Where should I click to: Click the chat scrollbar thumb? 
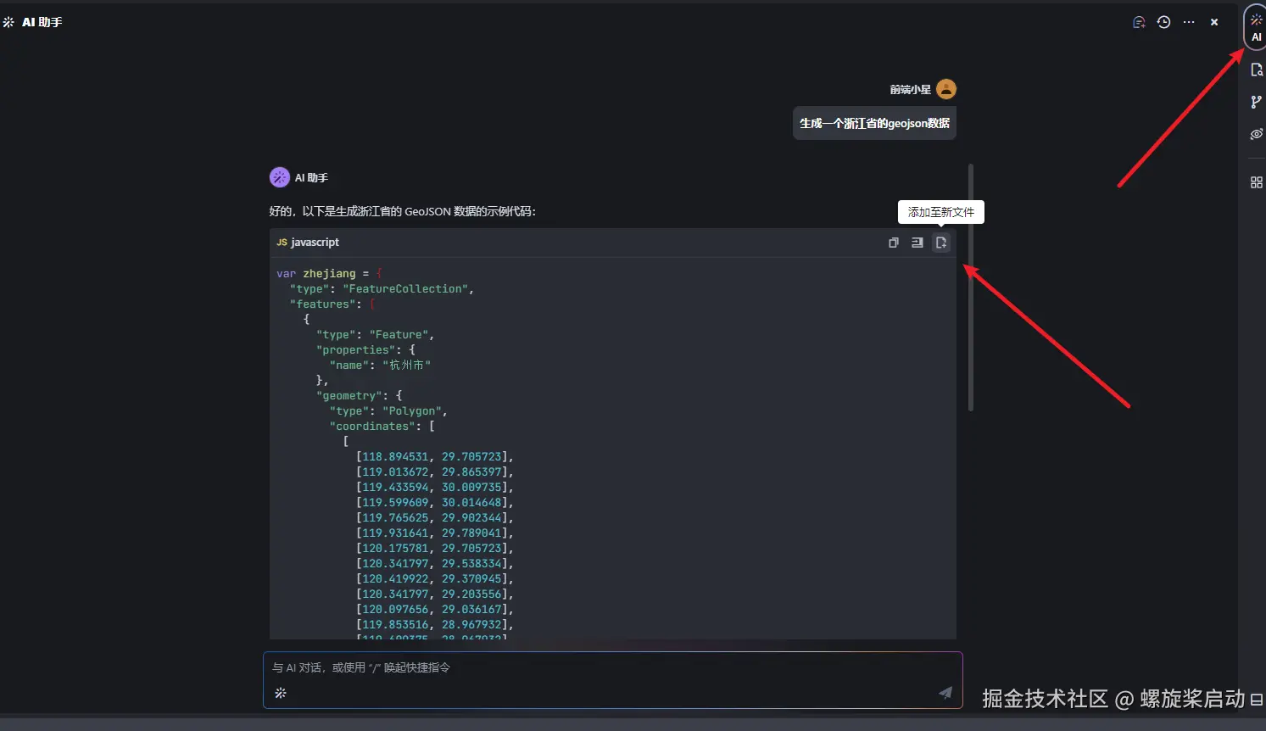[x=970, y=287]
